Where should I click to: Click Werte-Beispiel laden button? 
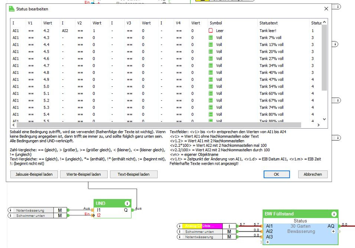coord(84,174)
